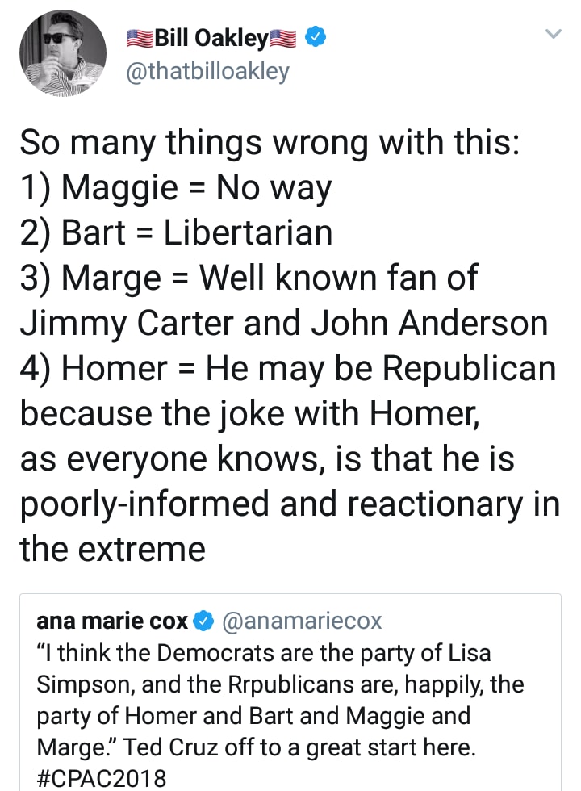Open the #CPAC2018 hashtag
Viewport: 581px width, 791px height.
coord(102,777)
